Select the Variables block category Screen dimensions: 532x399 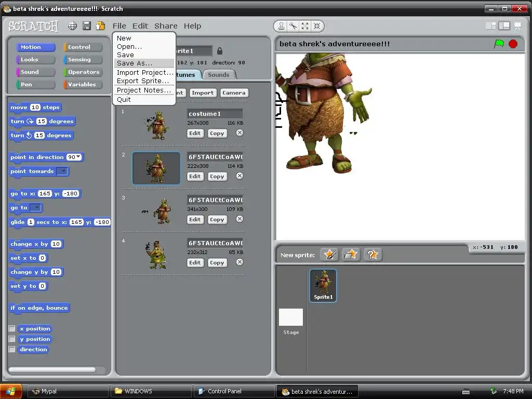click(83, 84)
